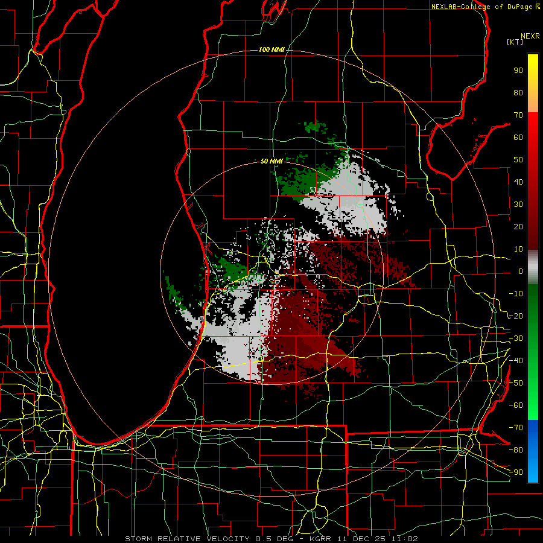Click the -50 value on the velocity legend

click(x=516, y=383)
